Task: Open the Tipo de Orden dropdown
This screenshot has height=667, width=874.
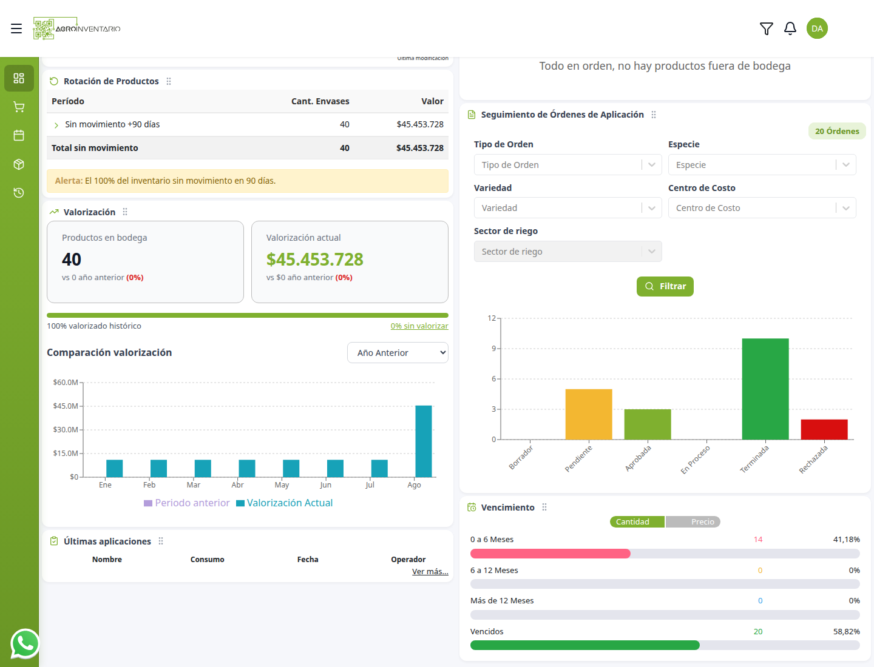Action: point(567,165)
